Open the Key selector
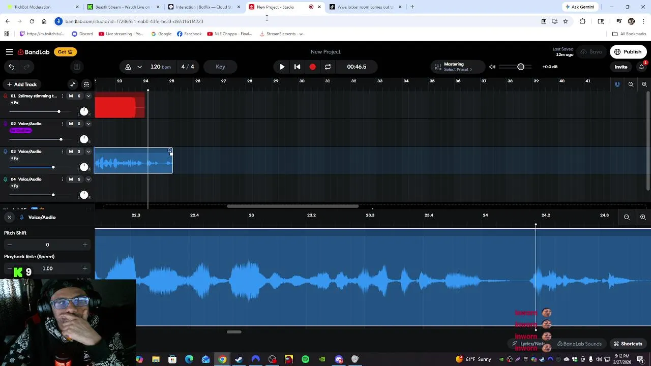The height and width of the screenshot is (366, 651). [x=220, y=67]
